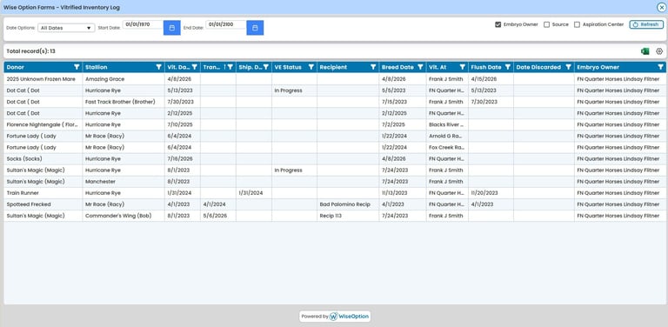The width and height of the screenshot is (668, 327).
Task: Edit the Start Date field
Action: (144, 24)
